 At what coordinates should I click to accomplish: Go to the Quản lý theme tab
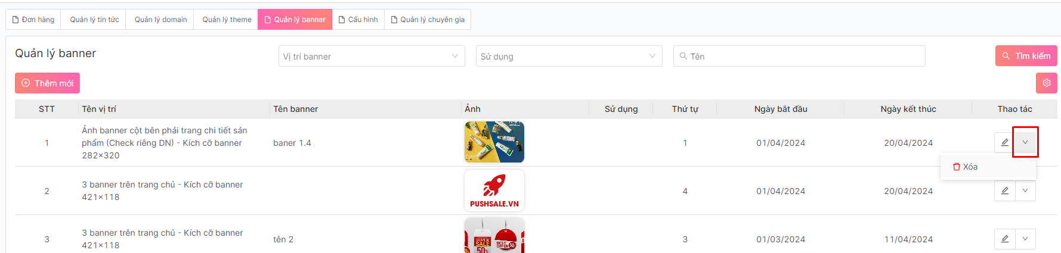227,20
